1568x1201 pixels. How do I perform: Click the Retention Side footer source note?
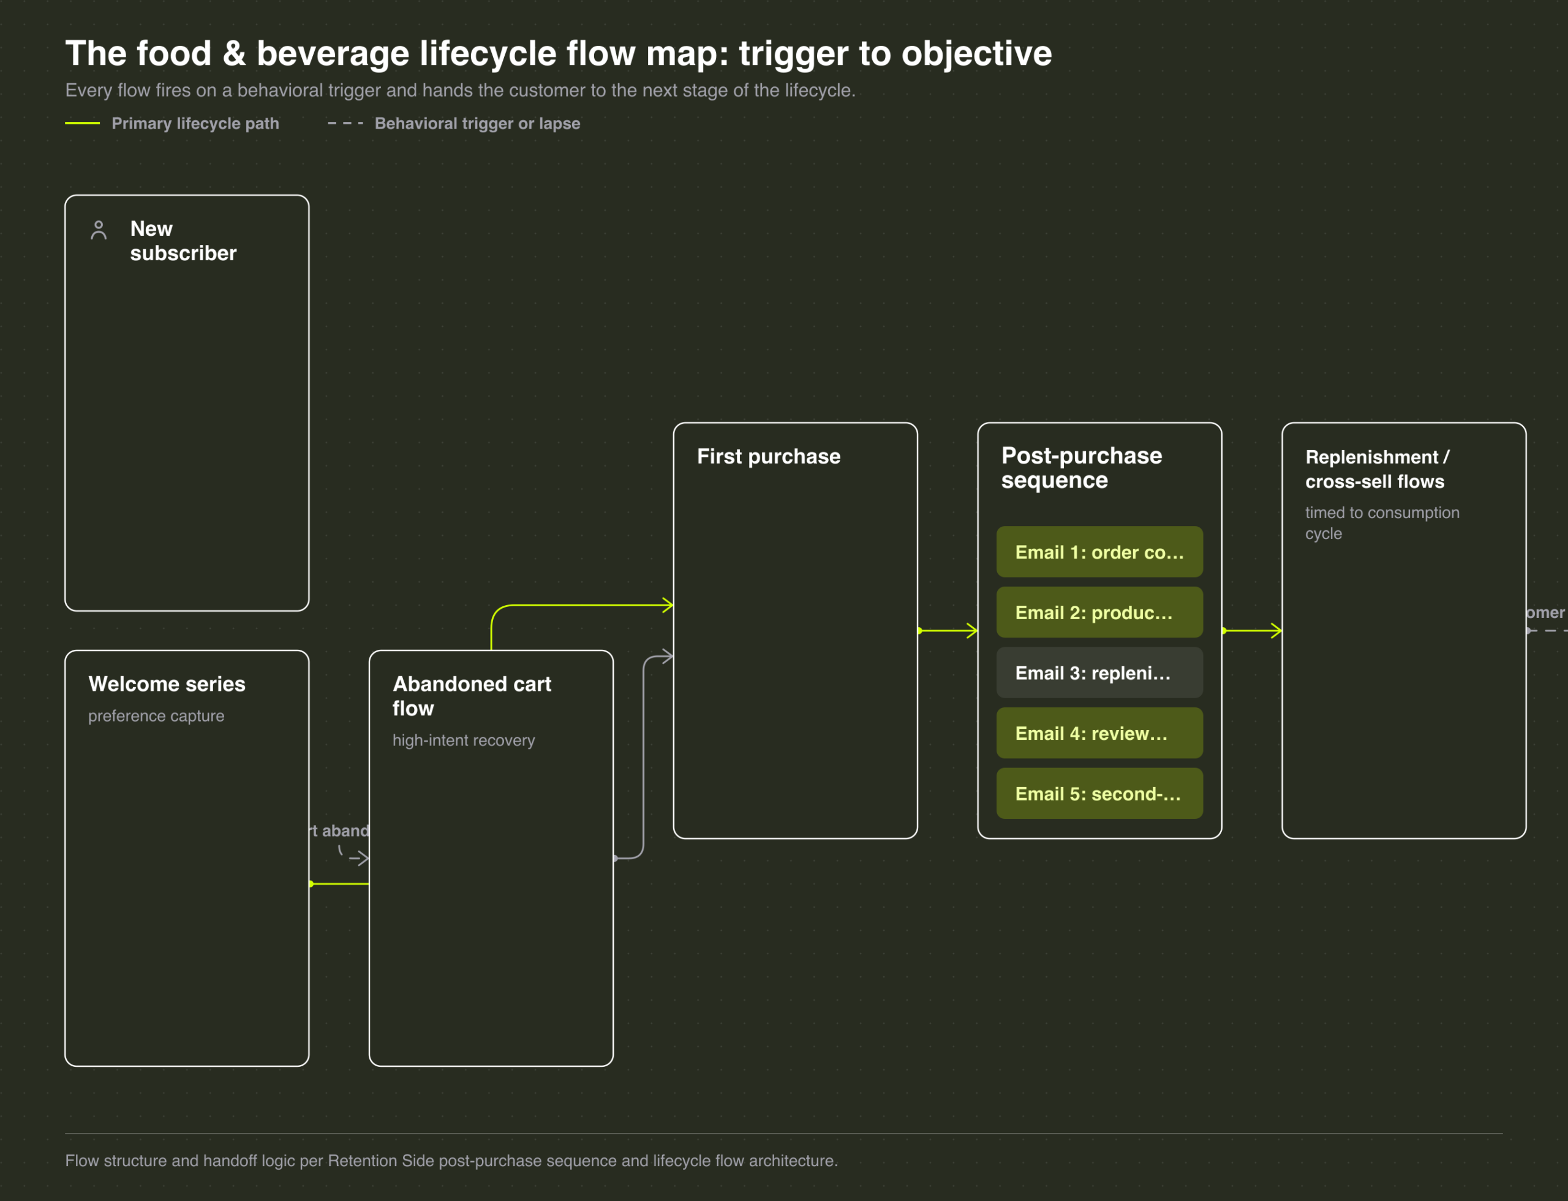tap(451, 1160)
